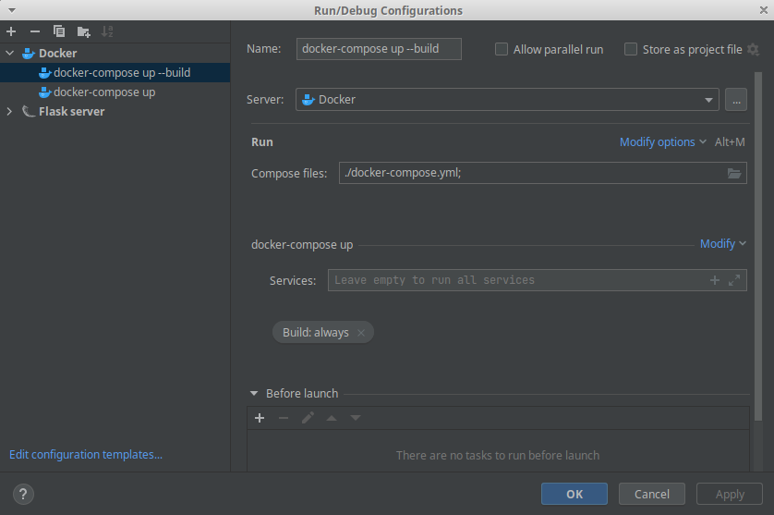Cancel the configuration dialog
Viewport: 774px width, 515px height.
pos(651,495)
